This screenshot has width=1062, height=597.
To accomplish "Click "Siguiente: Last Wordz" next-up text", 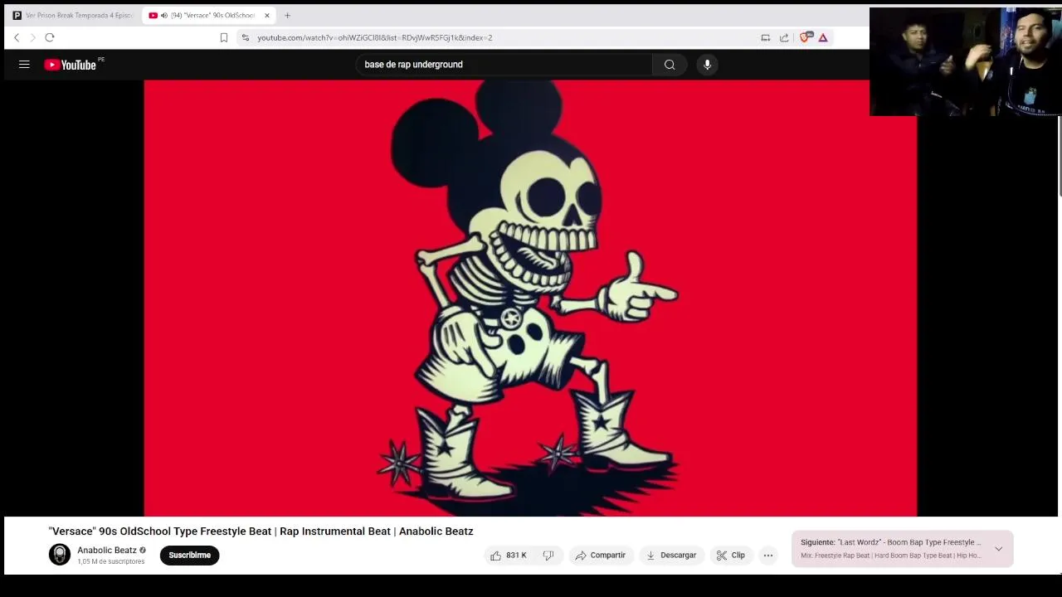I will [890, 542].
